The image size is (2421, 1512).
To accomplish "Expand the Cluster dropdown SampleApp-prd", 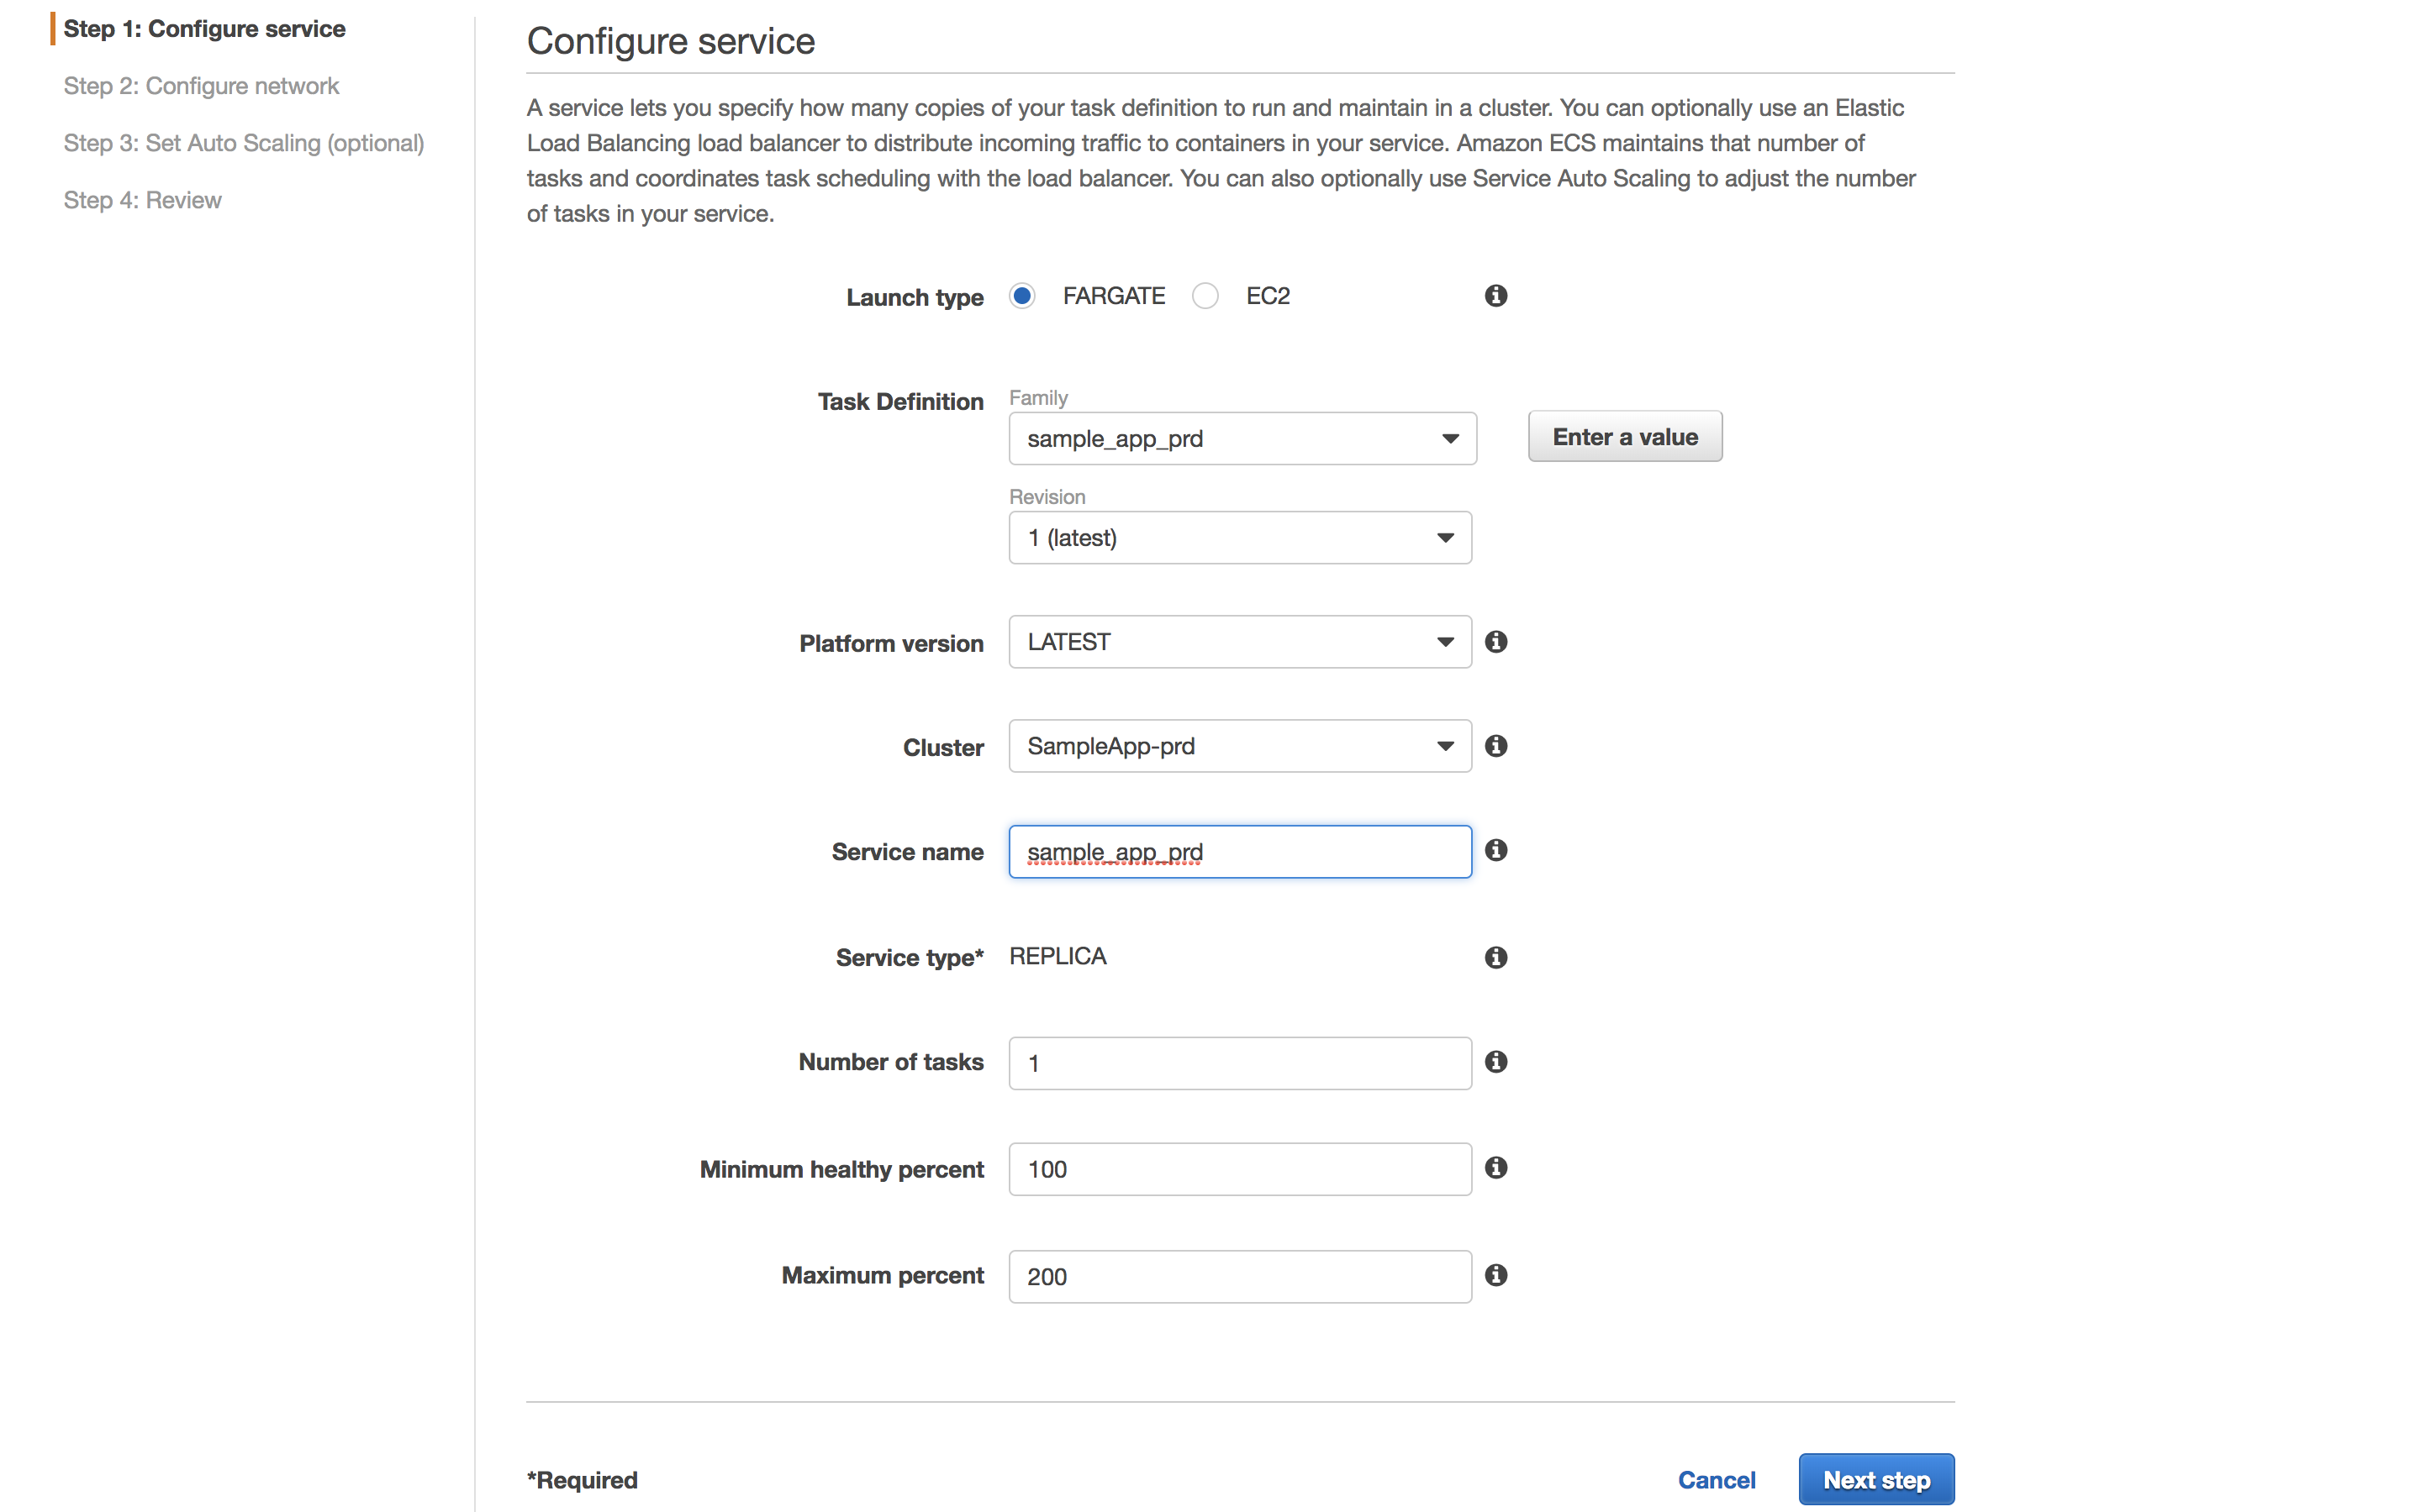I will (1240, 746).
